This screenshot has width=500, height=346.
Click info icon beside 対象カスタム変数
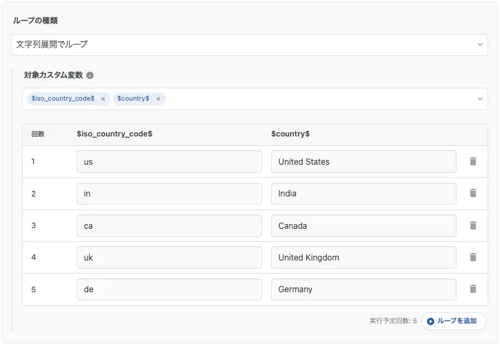[90, 76]
